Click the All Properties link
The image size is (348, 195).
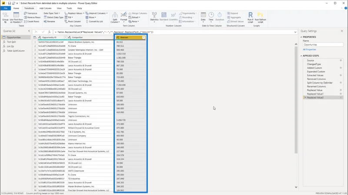point(309,49)
